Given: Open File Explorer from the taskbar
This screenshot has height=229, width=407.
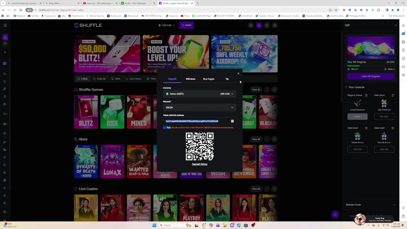Looking at the screenshot, I should tap(225, 225).
